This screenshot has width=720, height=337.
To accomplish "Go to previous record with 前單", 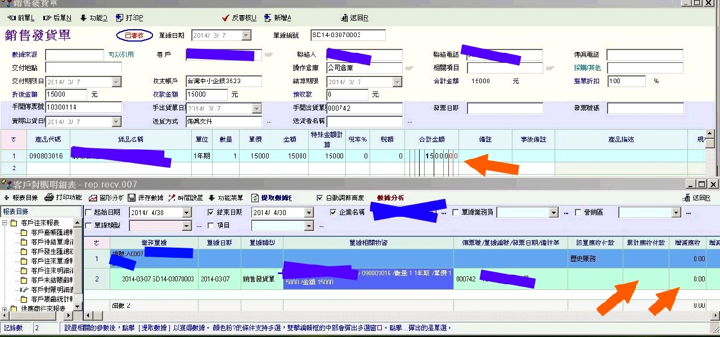I will pyautogui.click(x=21, y=18).
